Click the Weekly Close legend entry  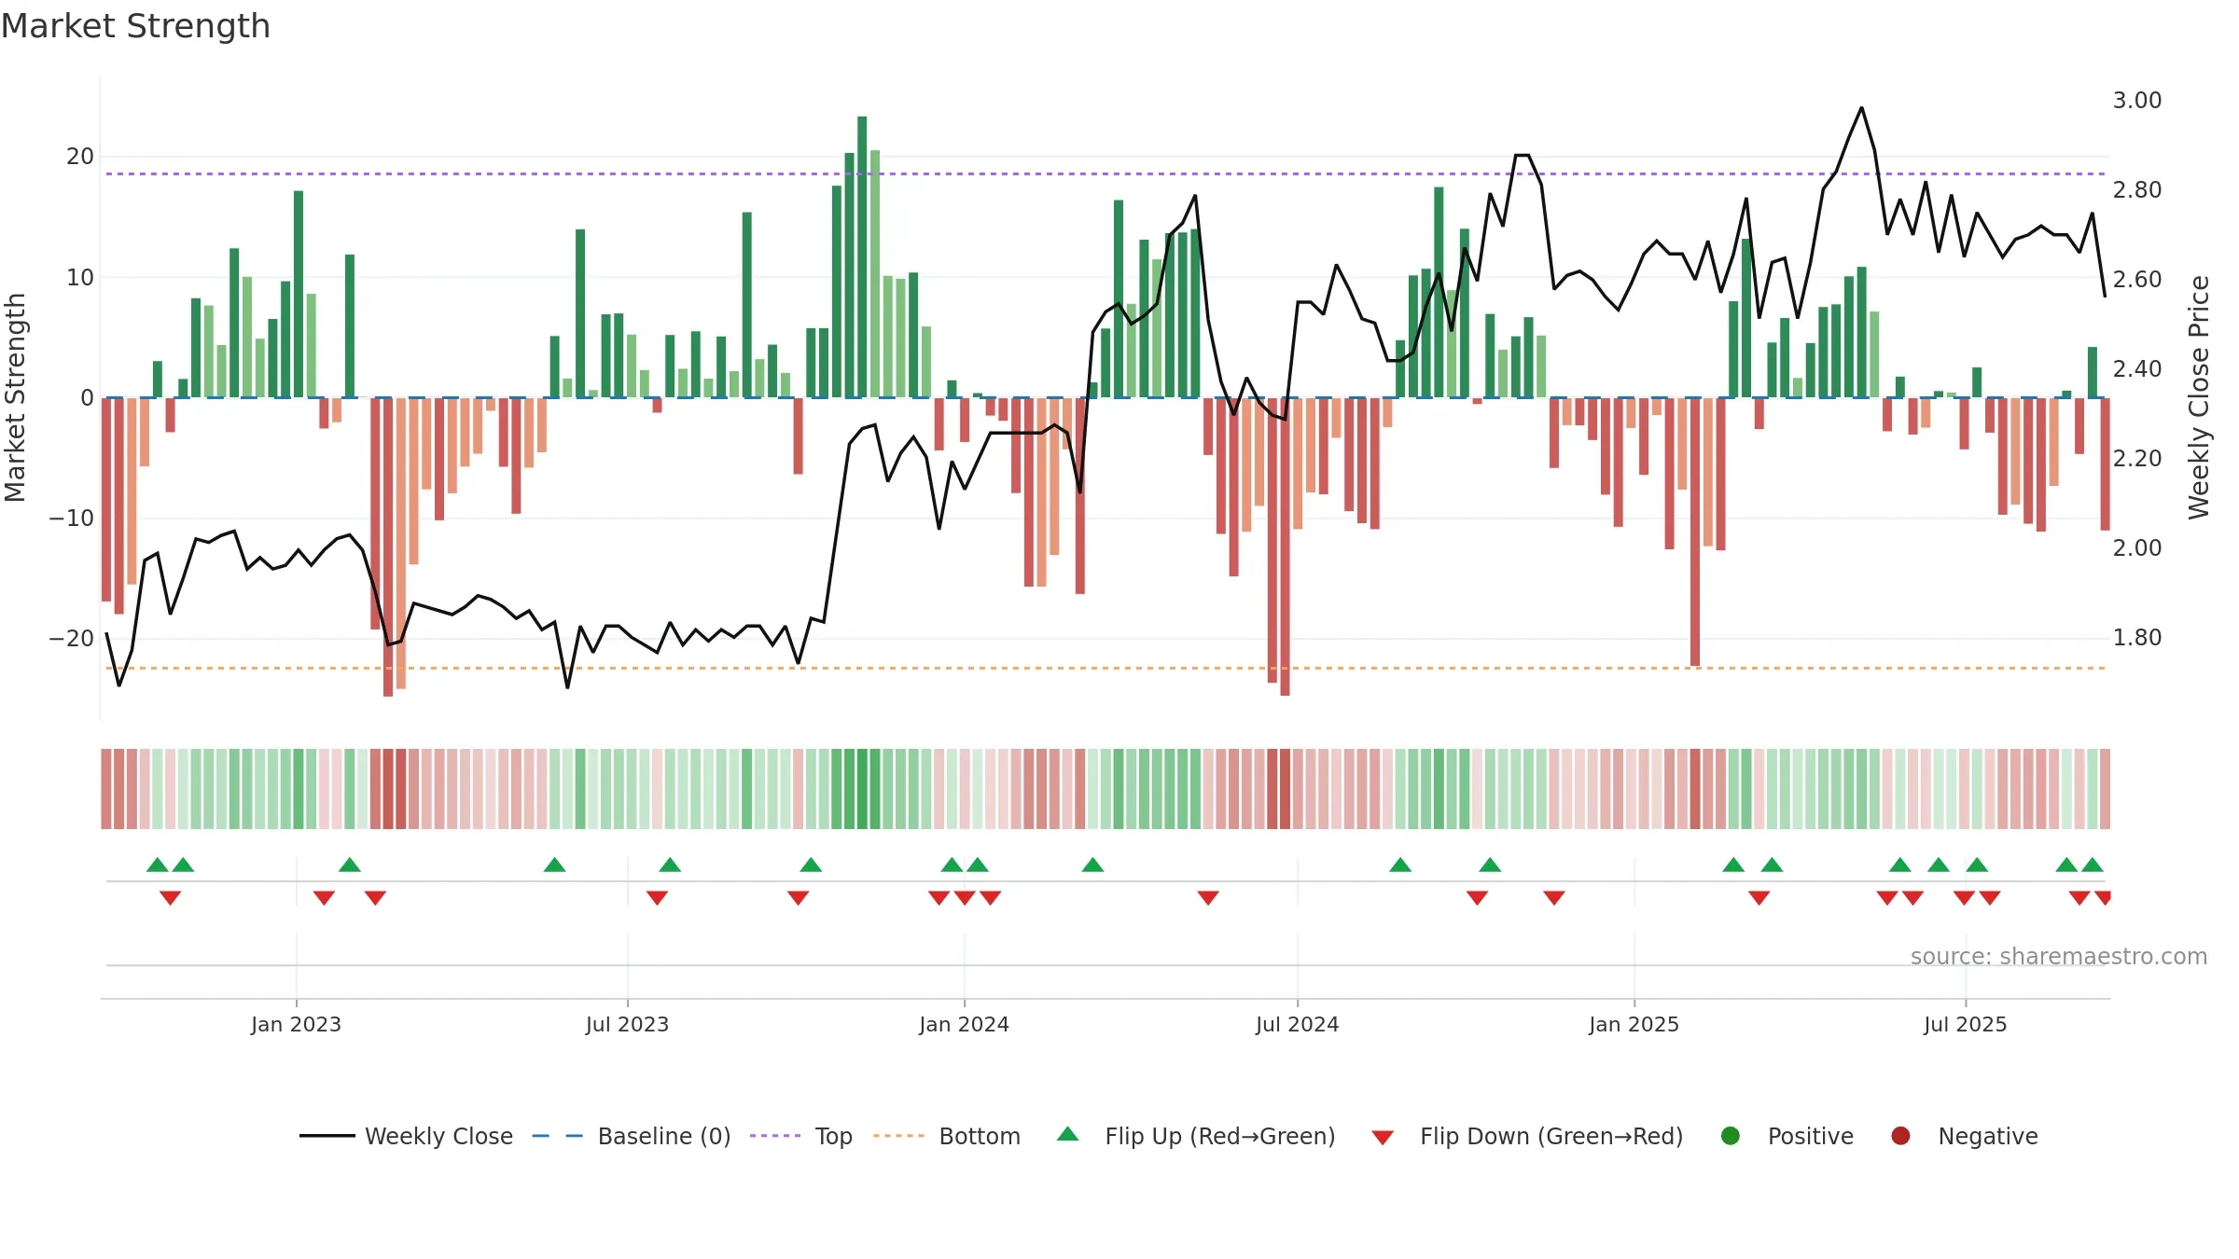tap(407, 1136)
